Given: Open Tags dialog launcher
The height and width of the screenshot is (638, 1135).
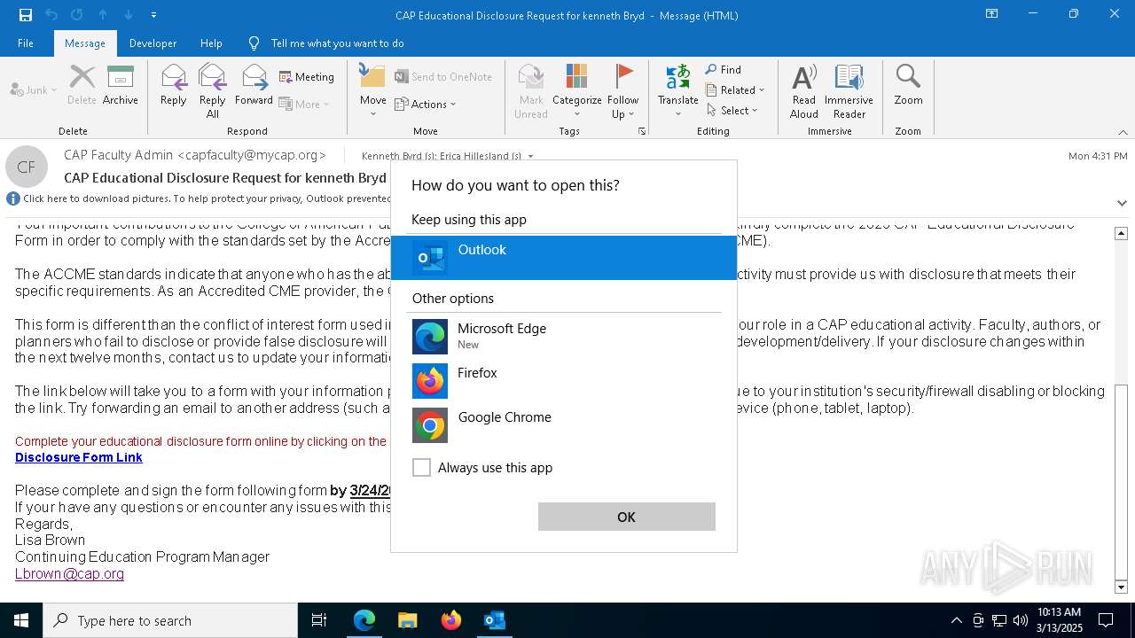Looking at the screenshot, I should coord(642,131).
